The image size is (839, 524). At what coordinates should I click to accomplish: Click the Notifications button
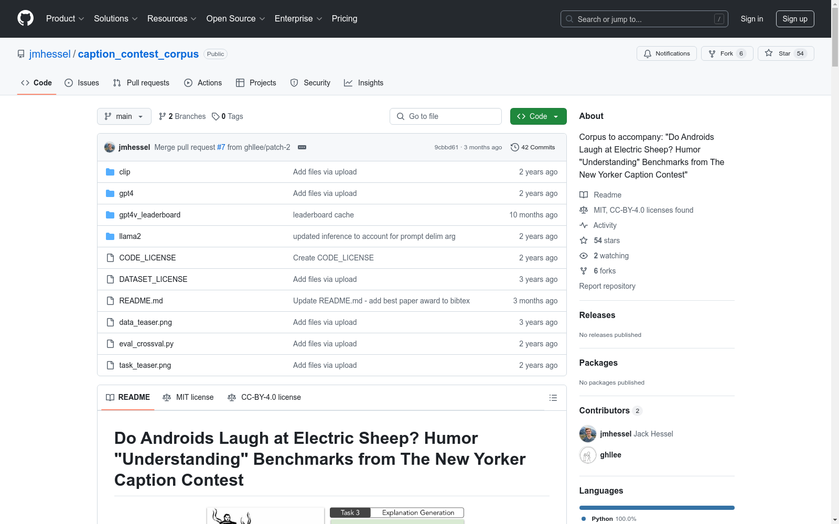tap(666, 53)
